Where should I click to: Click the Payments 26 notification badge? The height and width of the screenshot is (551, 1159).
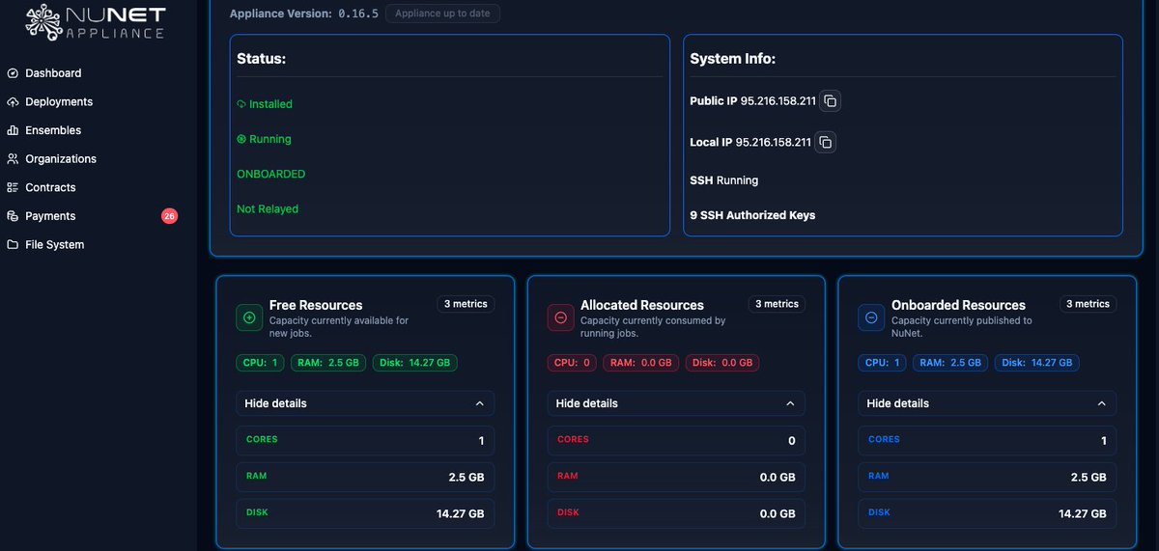pos(169,216)
